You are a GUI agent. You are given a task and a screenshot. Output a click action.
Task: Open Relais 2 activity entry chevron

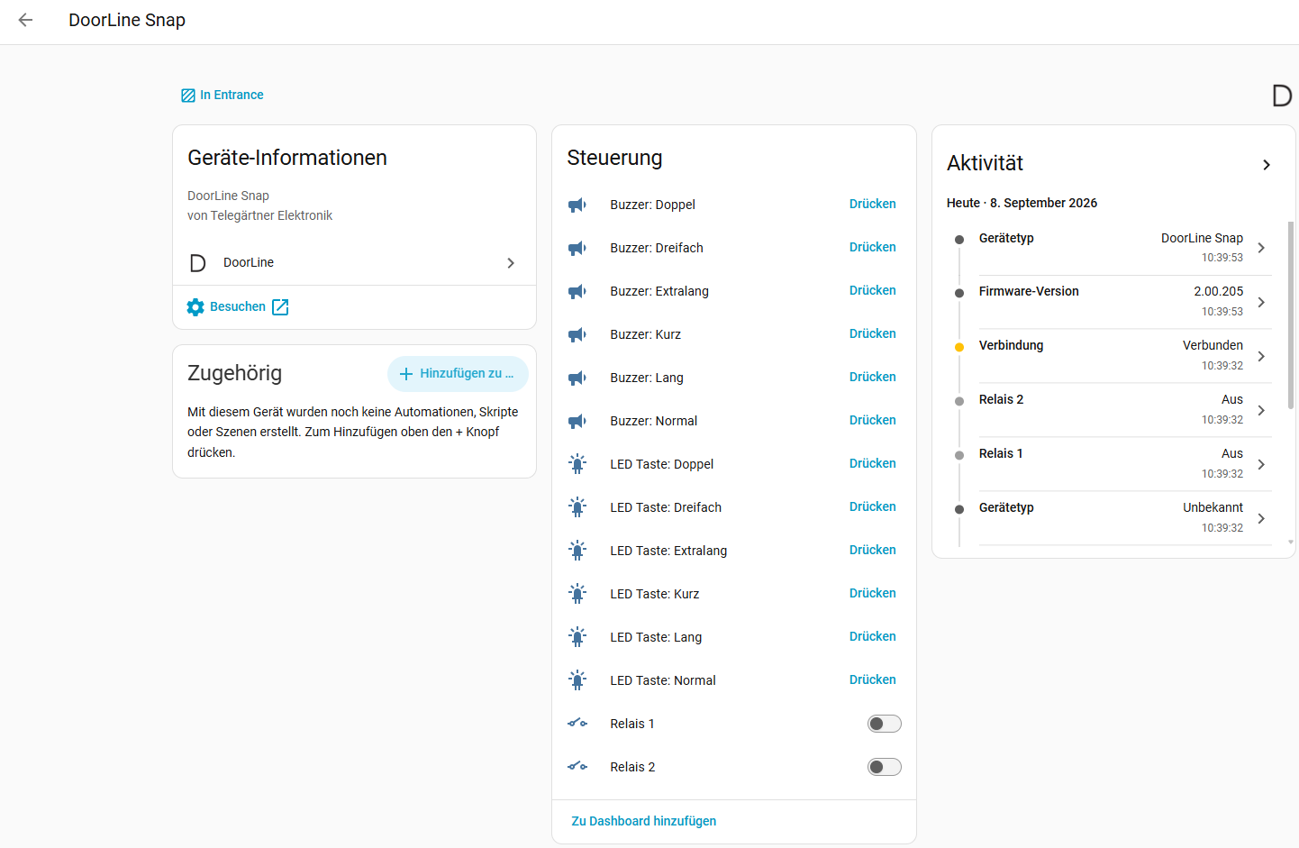(1261, 410)
